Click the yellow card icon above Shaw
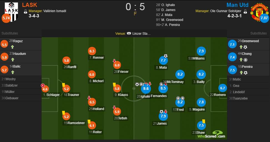Image resolution: width=270 pixels, height=142 pixels. [203, 121]
